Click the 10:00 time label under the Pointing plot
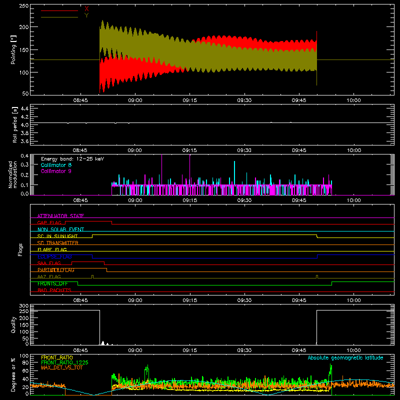The image size is (400, 400). coord(353,100)
